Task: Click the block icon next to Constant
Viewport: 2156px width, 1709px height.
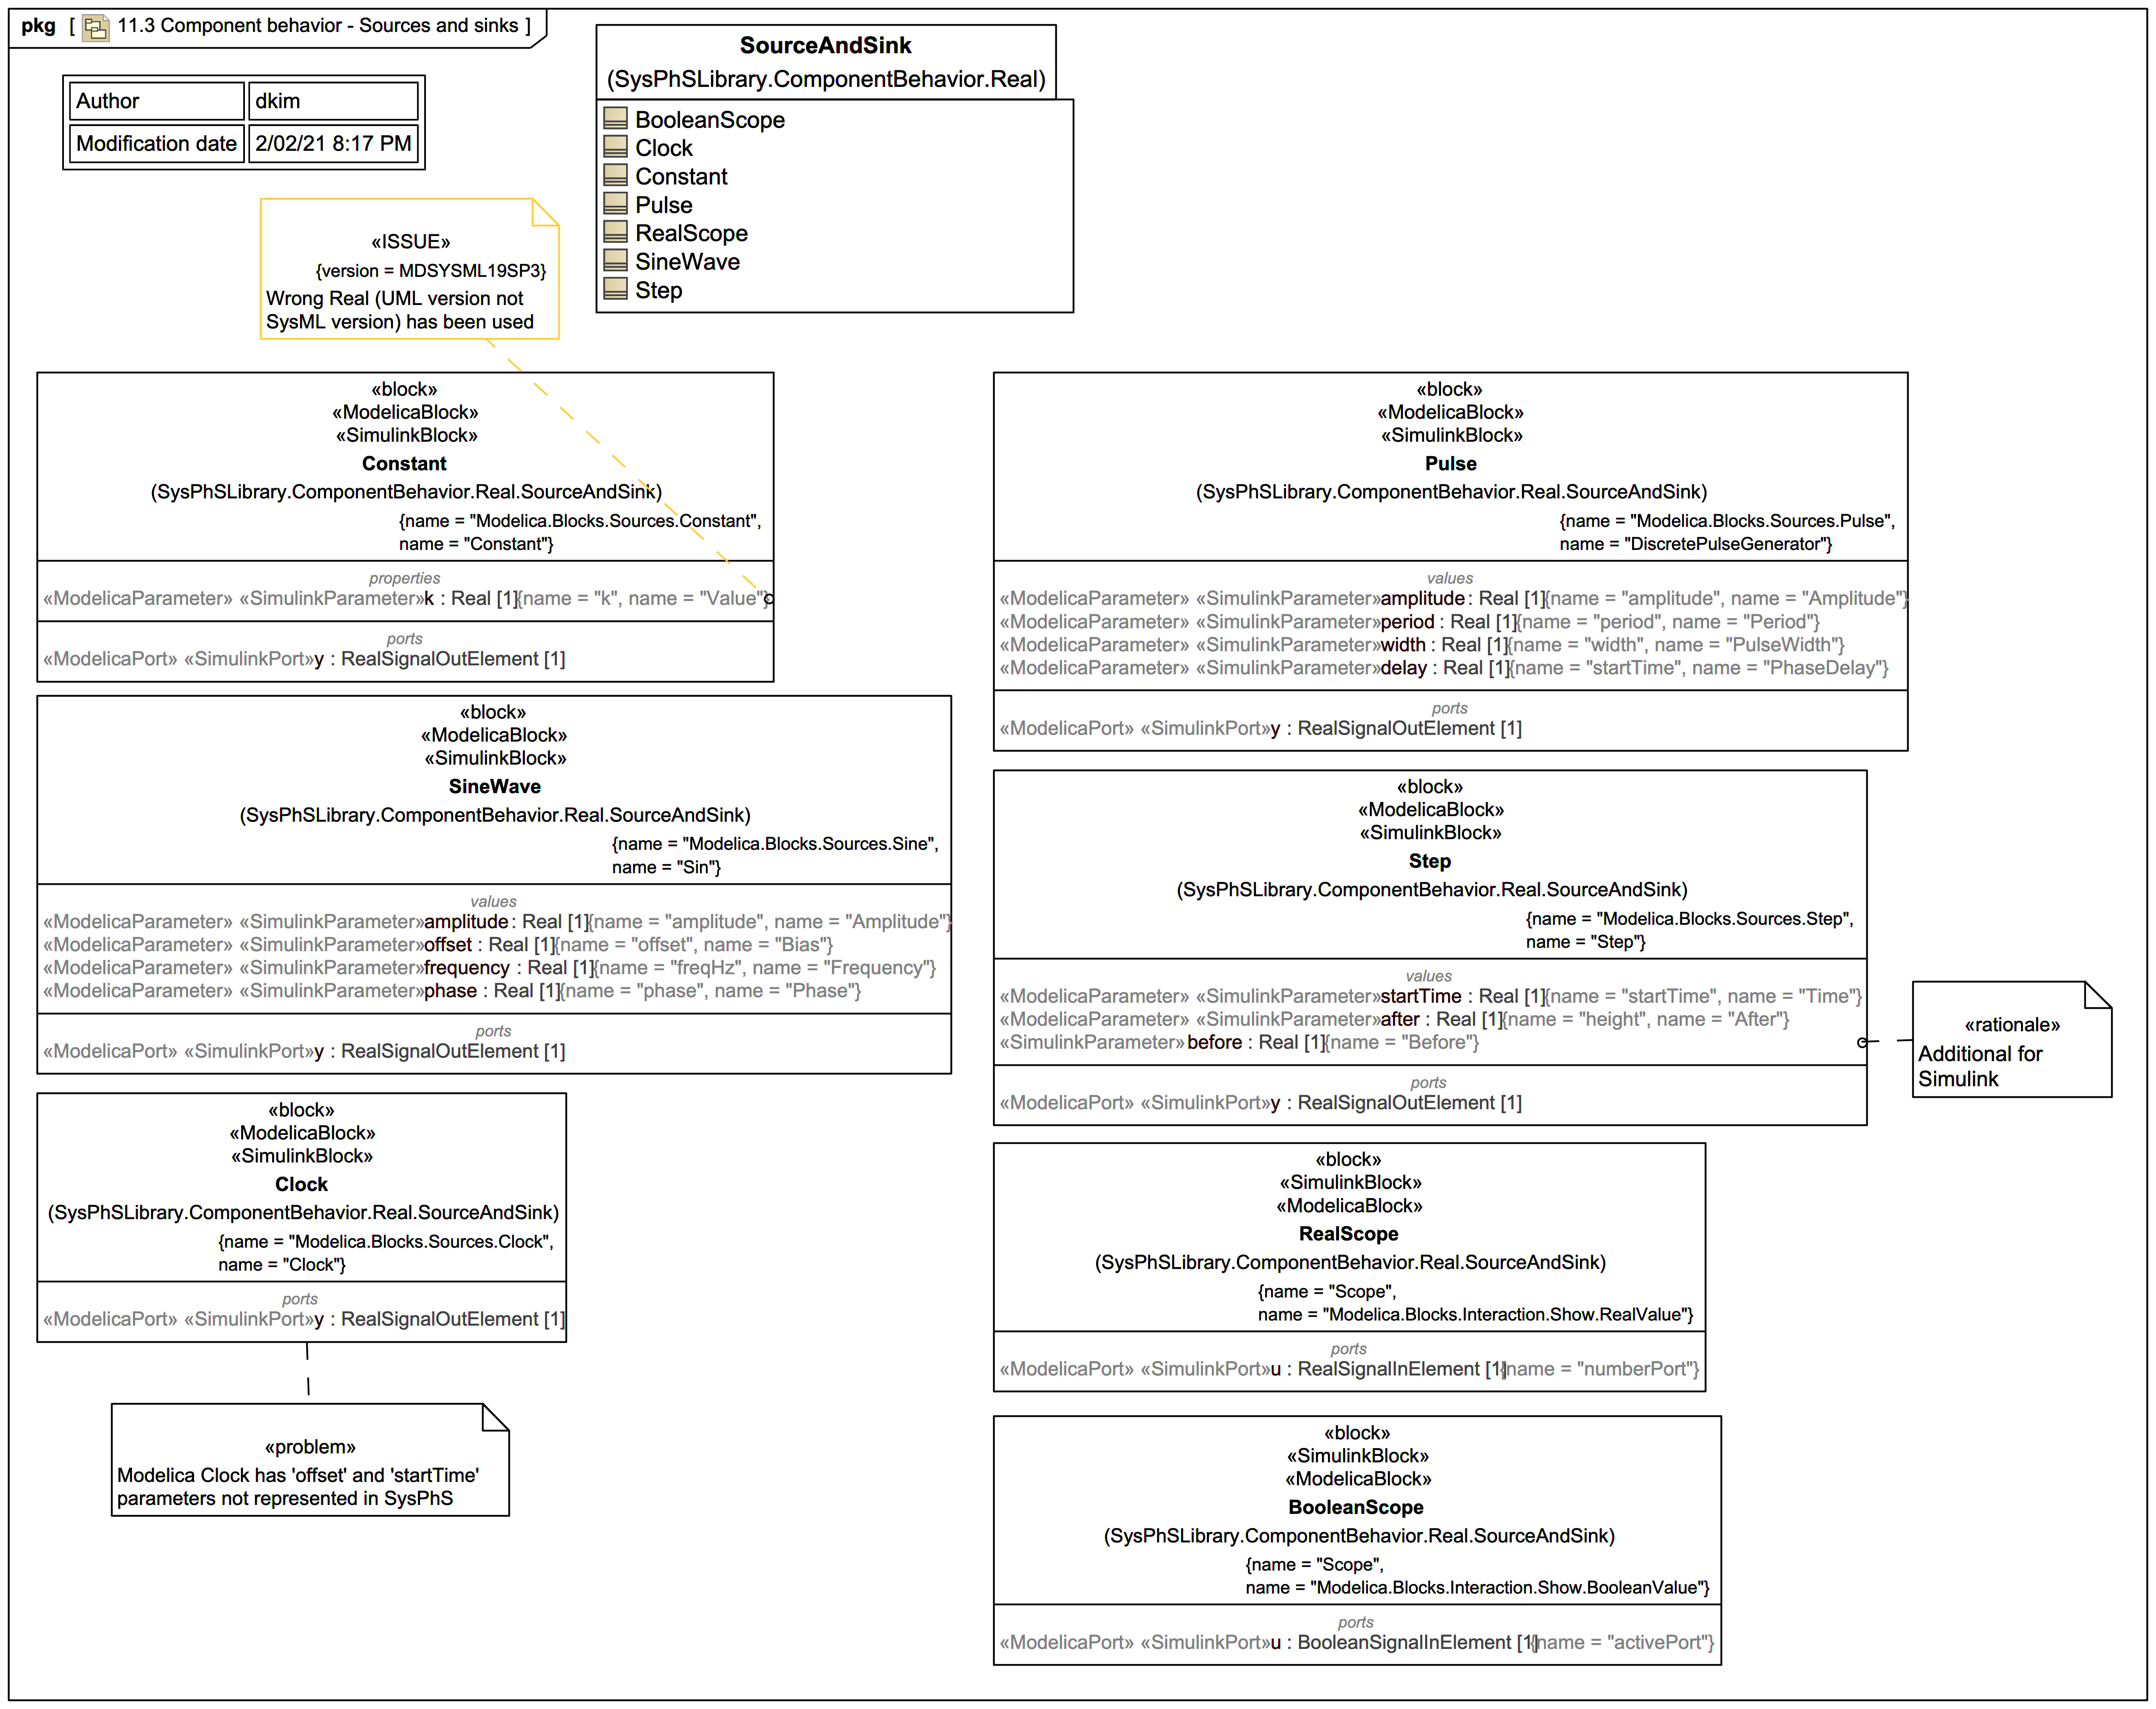Action: 615,176
